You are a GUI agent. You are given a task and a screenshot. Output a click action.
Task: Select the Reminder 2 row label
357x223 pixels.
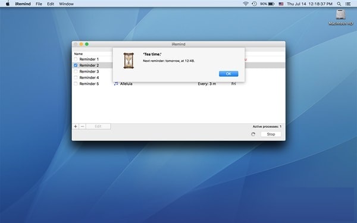point(89,65)
